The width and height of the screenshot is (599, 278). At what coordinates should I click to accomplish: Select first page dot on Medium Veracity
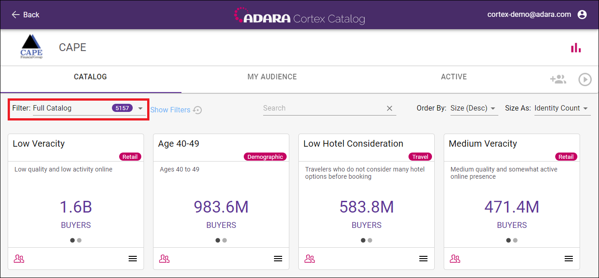508,240
